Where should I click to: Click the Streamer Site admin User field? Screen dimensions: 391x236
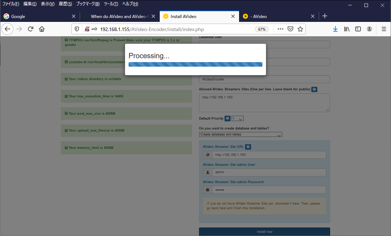(269, 172)
